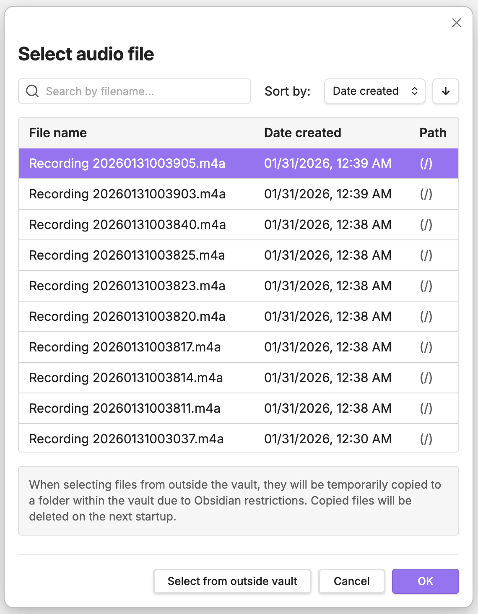Image resolution: width=478 pixels, height=614 pixels.
Task: Click the File name column header
Action: 57,133
